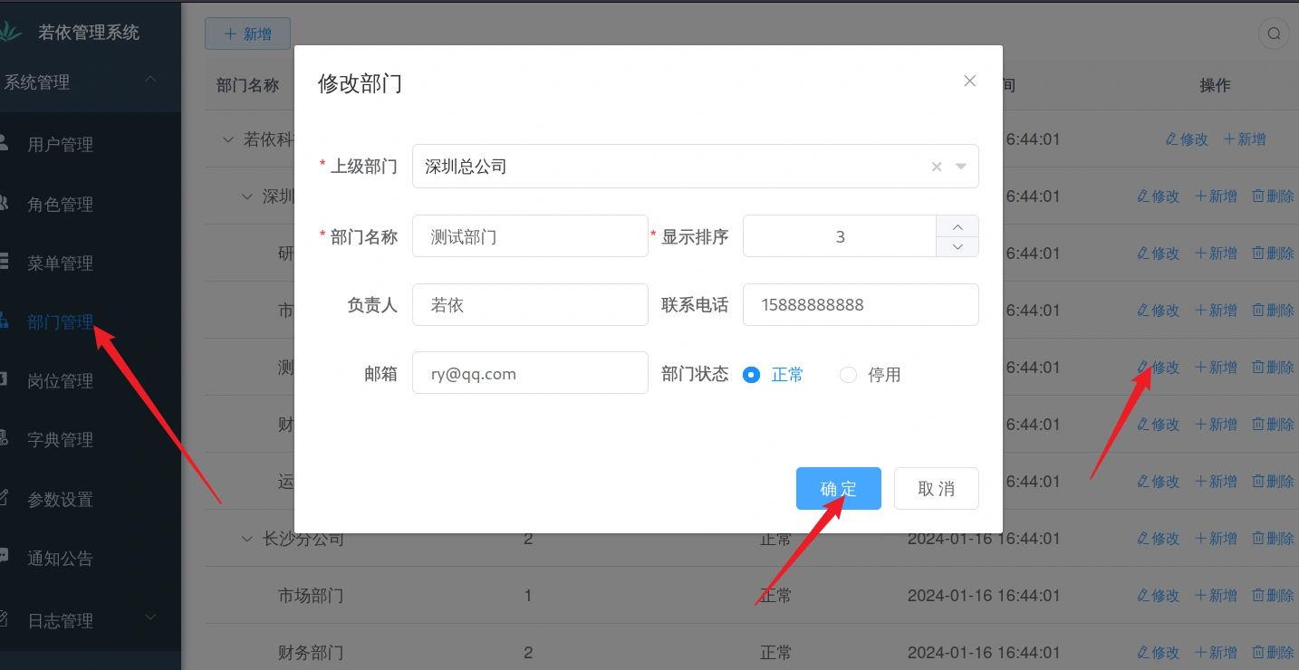1299x670 pixels.
Task: Open 字典管理 in the sidebar
Action: pyautogui.click(x=61, y=440)
